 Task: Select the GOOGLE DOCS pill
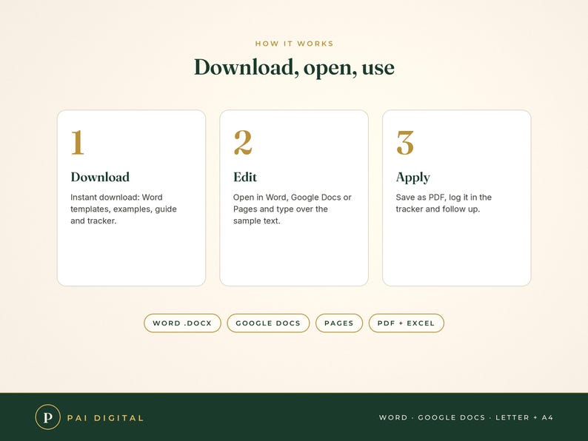[268, 323]
